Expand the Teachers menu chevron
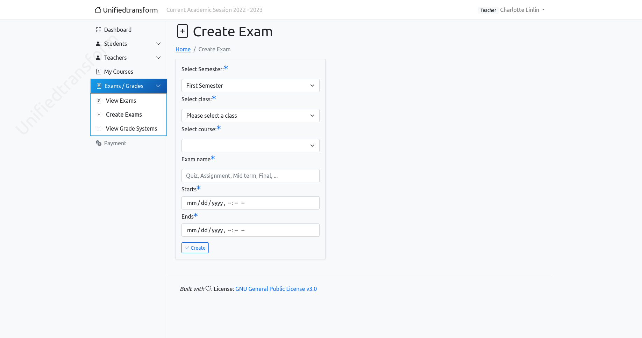This screenshot has height=338, width=642. 158,58
